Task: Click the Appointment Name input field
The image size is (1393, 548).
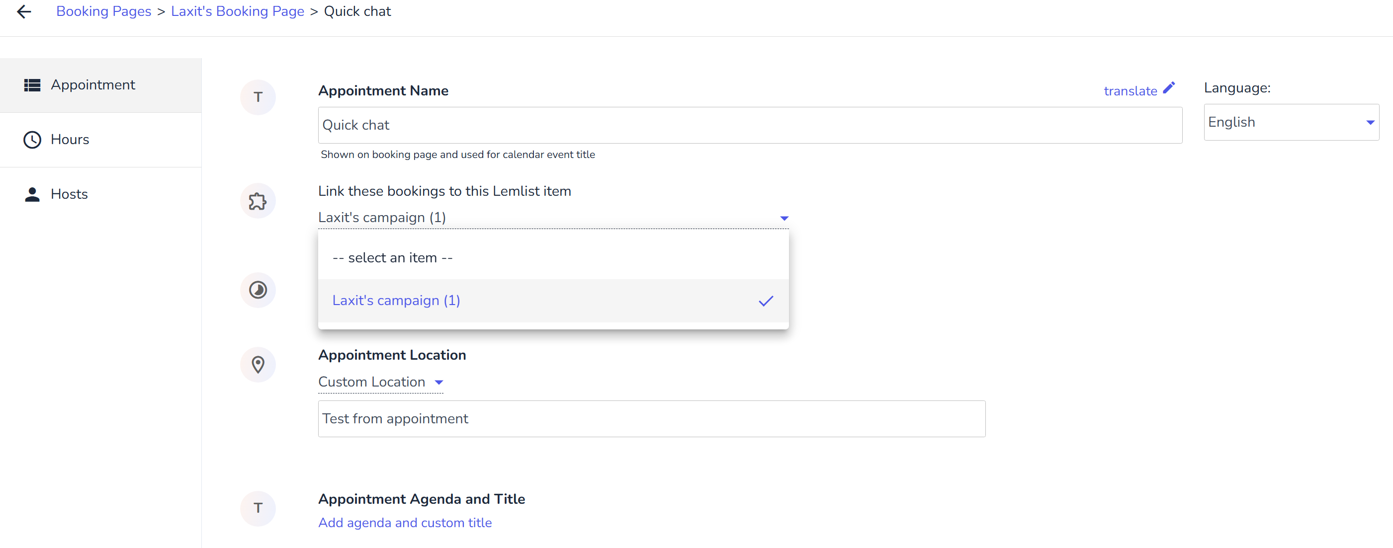Action: point(750,125)
